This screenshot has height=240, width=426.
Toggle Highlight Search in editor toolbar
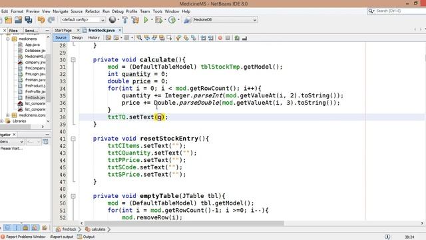pyautogui.click(x=162, y=38)
